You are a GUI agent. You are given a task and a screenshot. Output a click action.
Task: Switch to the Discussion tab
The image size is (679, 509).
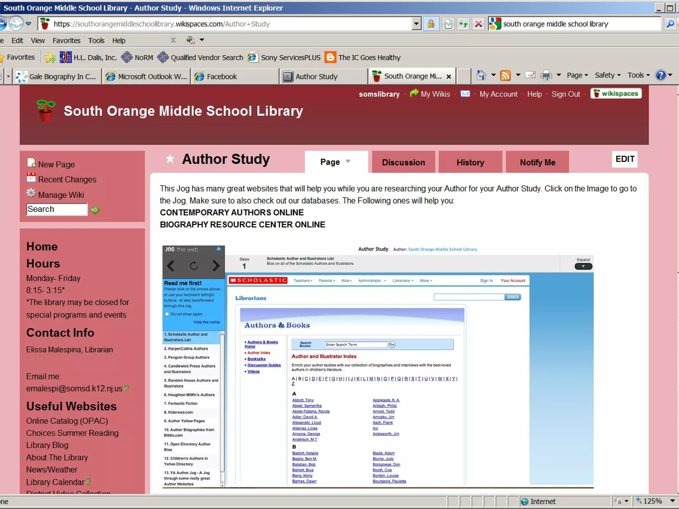pos(403,162)
